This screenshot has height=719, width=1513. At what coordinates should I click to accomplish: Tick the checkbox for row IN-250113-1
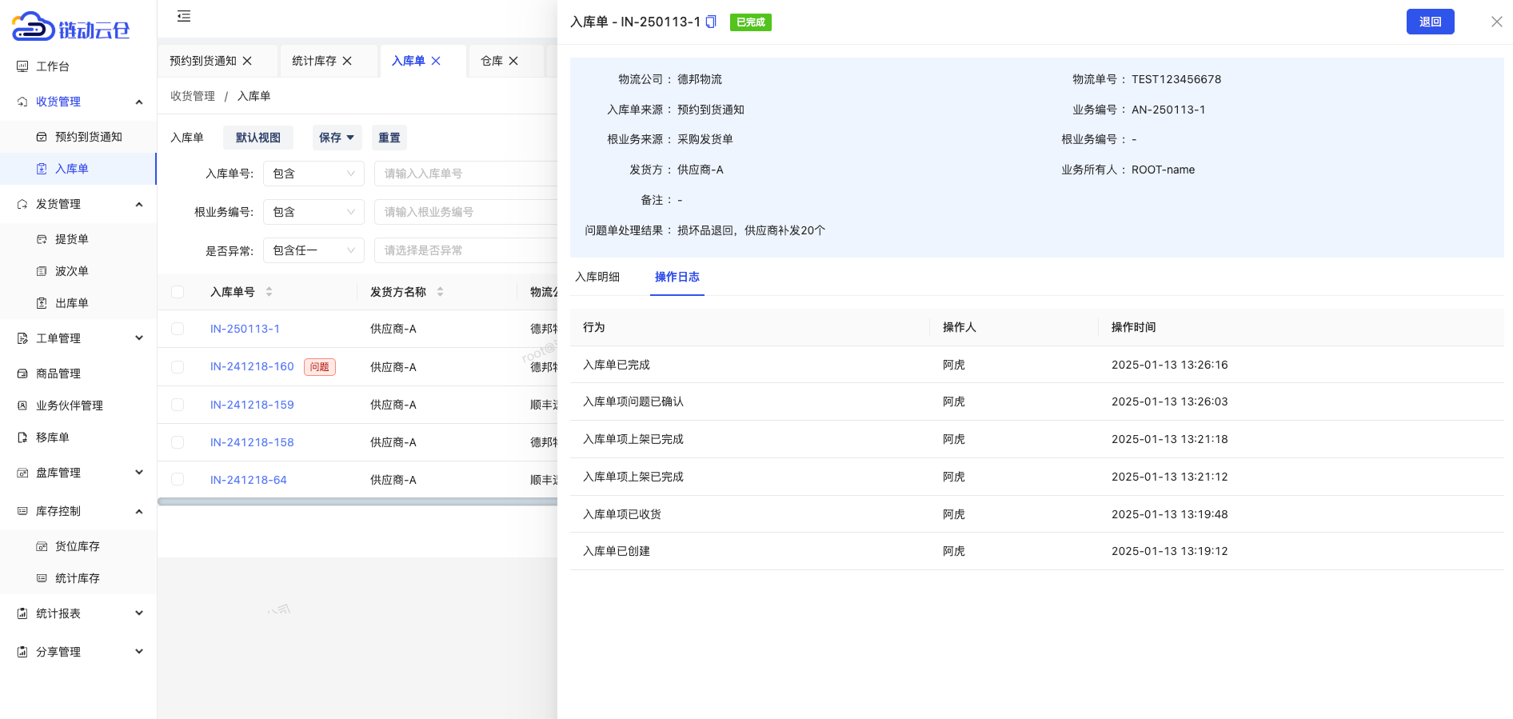(x=178, y=329)
